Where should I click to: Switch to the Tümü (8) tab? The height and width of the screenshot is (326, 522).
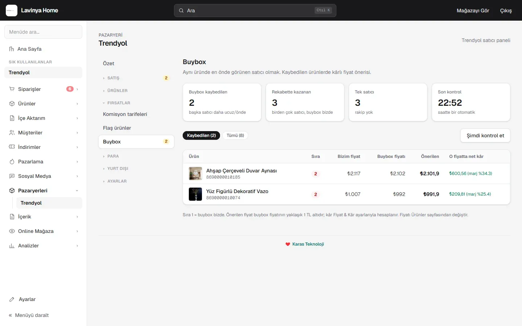click(x=235, y=135)
